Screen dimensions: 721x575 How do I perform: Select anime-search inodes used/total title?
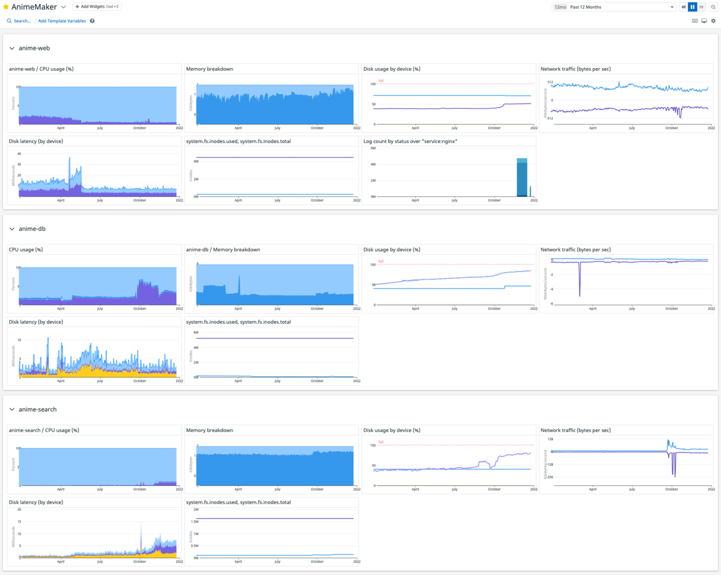pos(239,502)
